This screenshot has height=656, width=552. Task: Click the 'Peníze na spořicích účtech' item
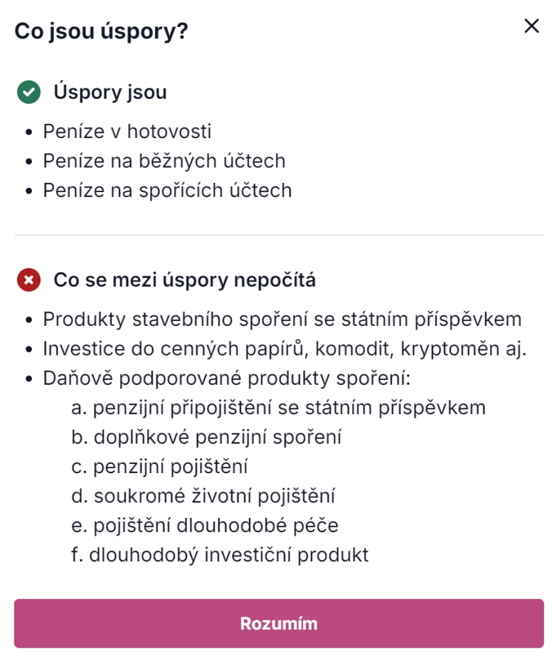[x=167, y=191]
